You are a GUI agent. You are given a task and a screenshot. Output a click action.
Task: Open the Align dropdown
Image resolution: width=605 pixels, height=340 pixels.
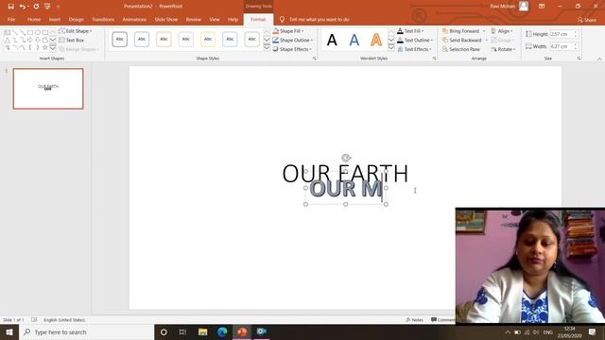tap(502, 31)
